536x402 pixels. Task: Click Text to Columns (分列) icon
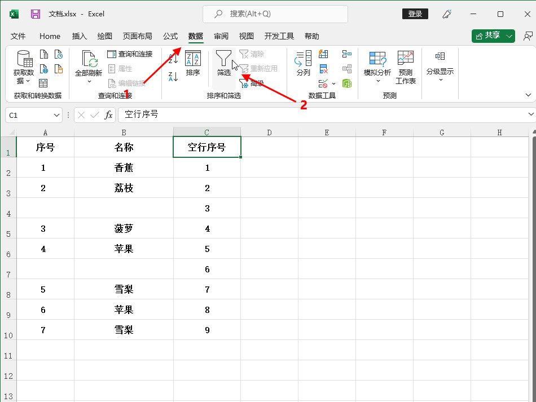click(304, 62)
